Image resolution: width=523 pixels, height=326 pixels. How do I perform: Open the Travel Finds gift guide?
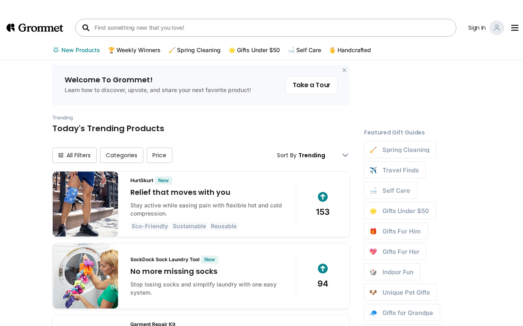click(x=395, y=170)
